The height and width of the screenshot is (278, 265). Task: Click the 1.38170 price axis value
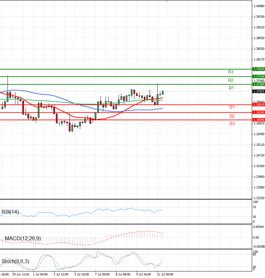pos(259,59)
